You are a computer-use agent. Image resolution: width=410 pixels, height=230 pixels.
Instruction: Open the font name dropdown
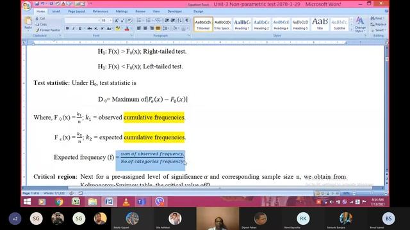tap(99, 20)
